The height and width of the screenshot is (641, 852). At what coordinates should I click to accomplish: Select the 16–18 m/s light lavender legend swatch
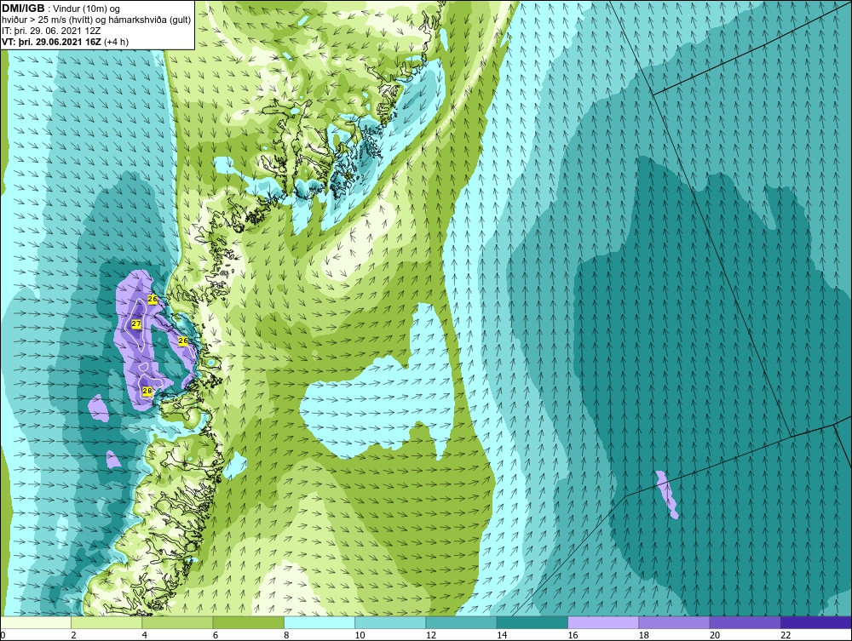[x=603, y=622]
